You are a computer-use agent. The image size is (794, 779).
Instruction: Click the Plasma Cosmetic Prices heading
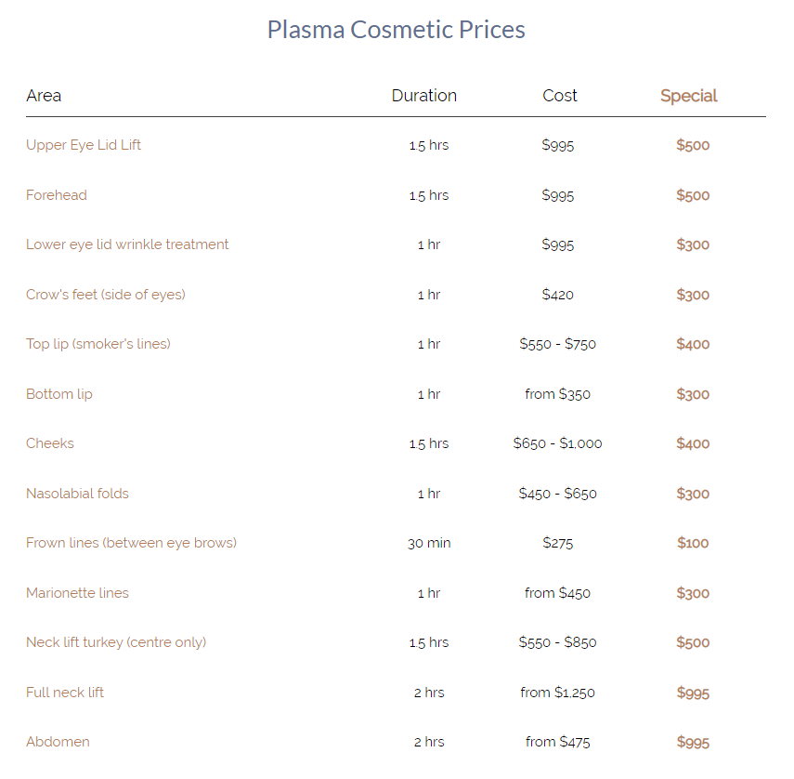(x=397, y=30)
